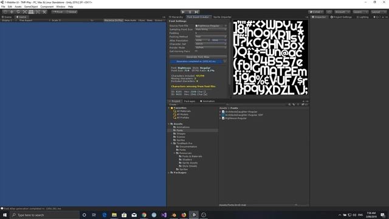Switch to the Project Settings tab
Screen dimensions: 389x219
tap(341, 17)
